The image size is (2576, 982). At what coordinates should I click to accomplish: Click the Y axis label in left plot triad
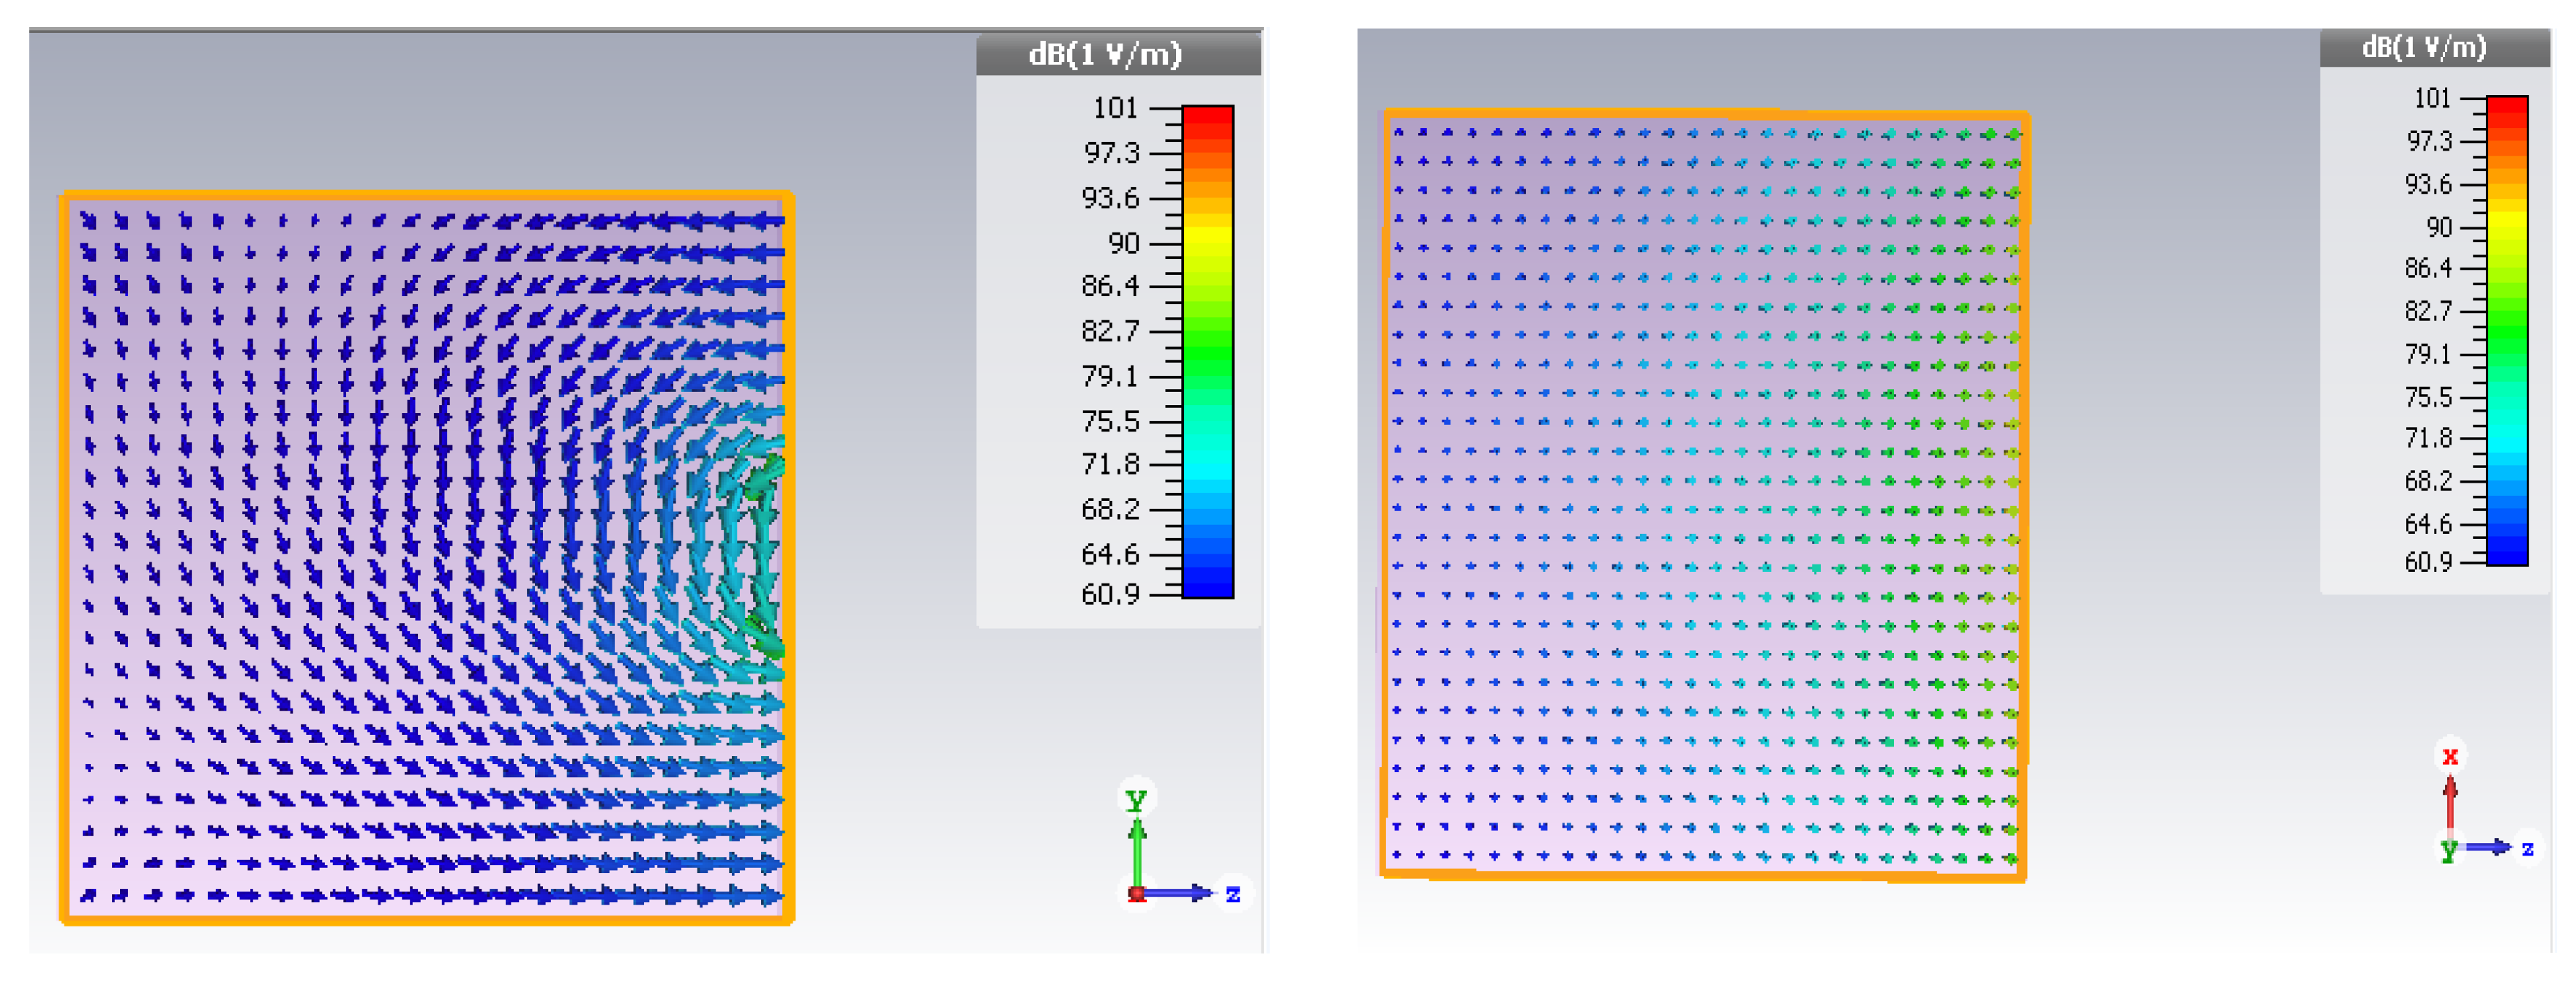point(1136,799)
